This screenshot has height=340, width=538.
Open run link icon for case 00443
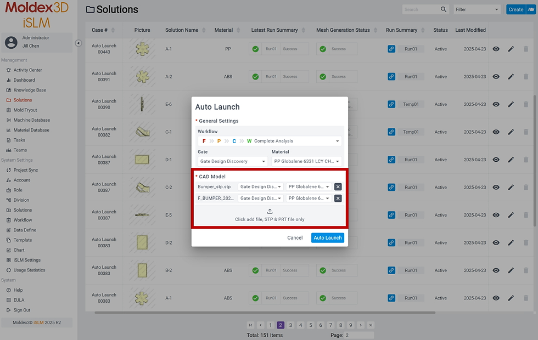point(391,49)
